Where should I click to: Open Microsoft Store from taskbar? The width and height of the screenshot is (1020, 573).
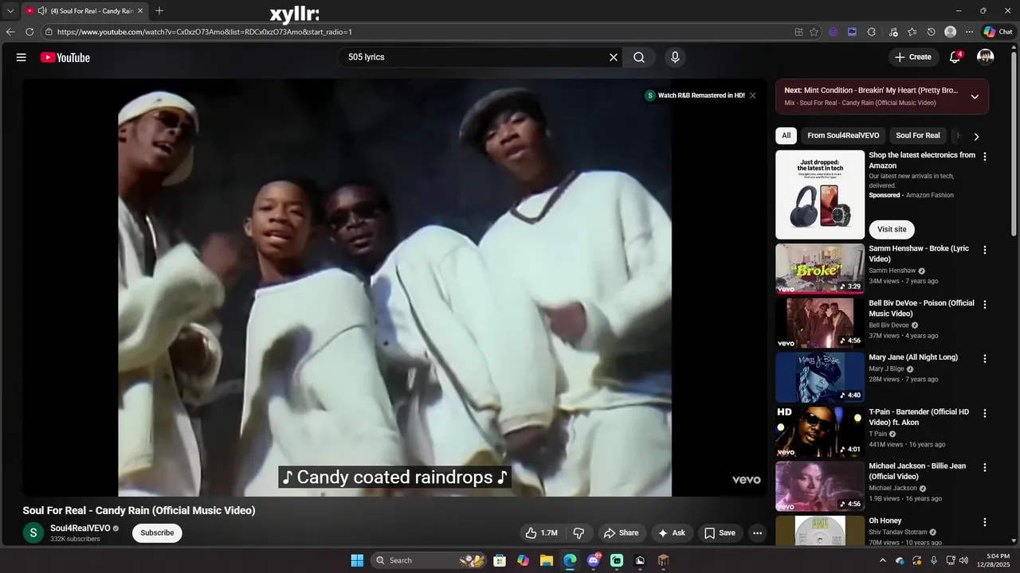500,560
